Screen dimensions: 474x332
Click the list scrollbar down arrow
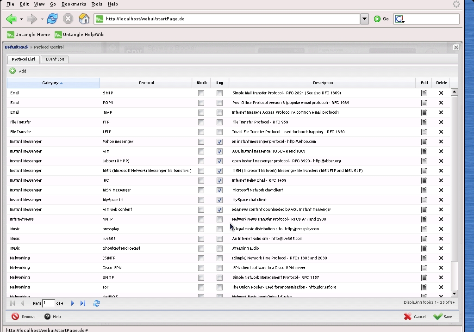(455, 293)
